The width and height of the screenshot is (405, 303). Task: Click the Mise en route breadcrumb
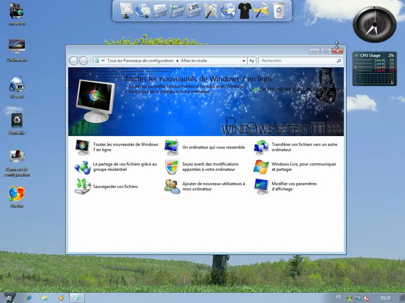click(194, 61)
